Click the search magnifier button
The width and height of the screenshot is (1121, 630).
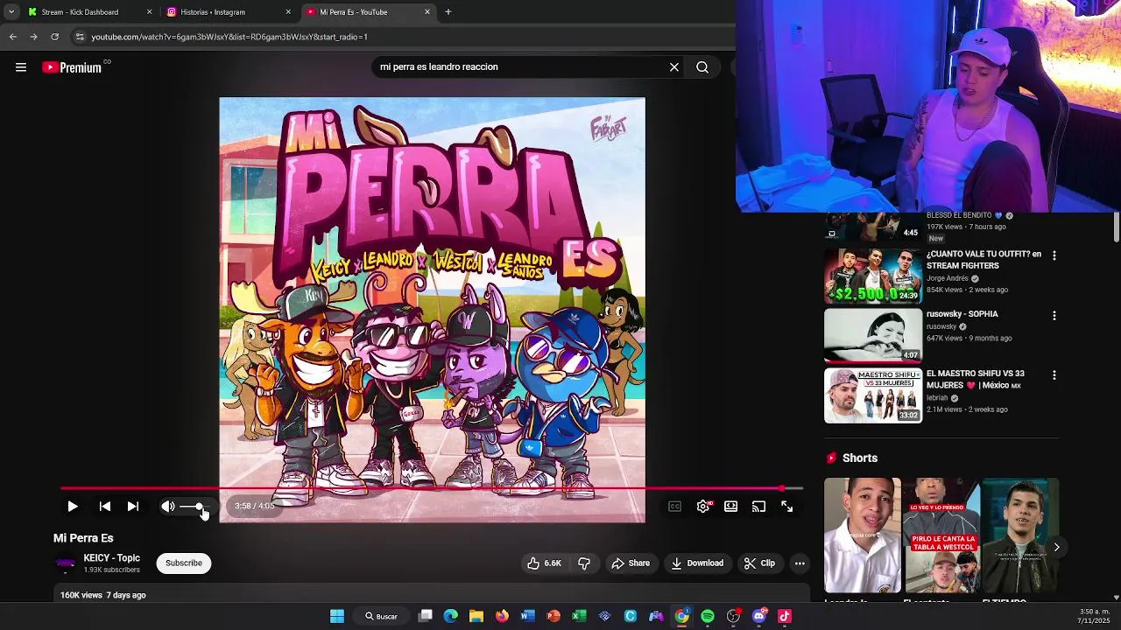pyautogui.click(x=702, y=67)
